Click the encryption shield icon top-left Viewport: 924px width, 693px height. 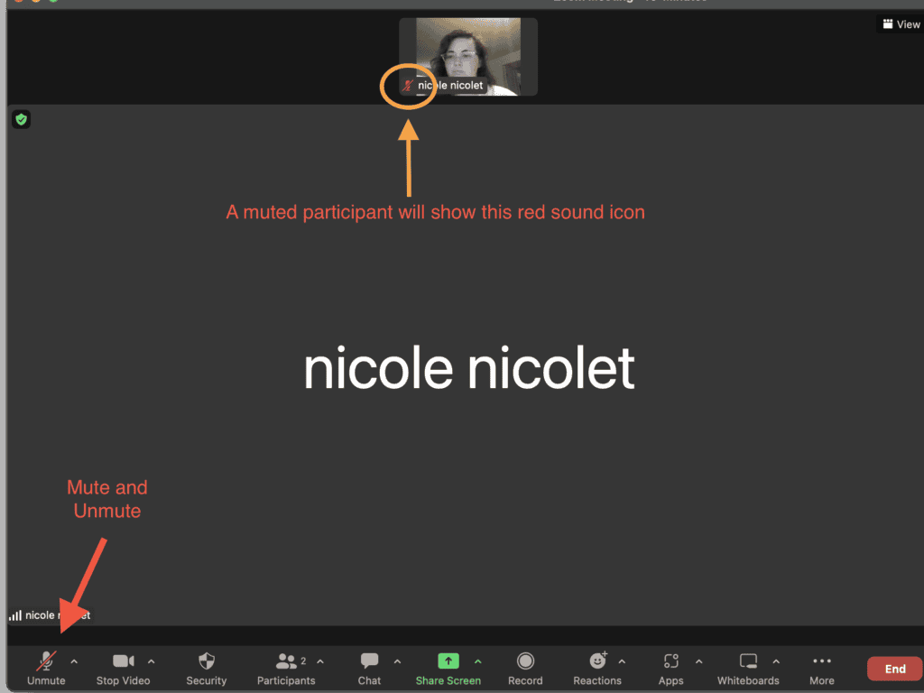20,119
